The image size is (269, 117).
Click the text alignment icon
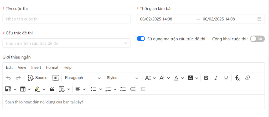[78, 89]
